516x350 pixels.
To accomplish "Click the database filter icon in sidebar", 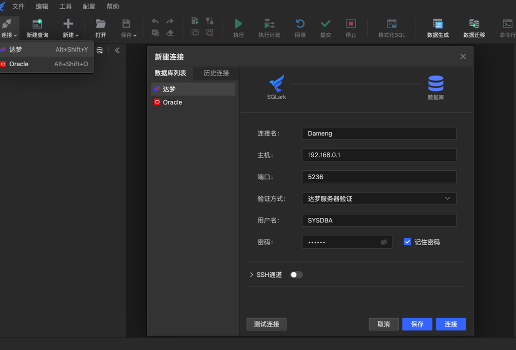I will [x=100, y=50].
